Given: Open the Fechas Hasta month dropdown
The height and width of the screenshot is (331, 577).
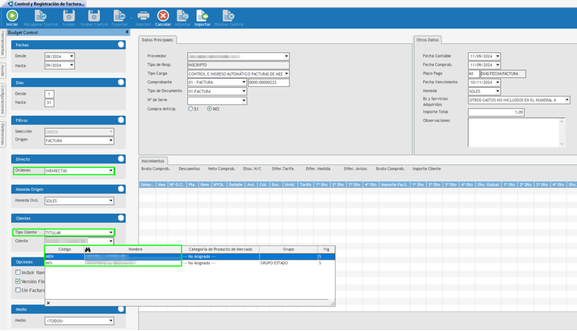Looking at the screenshot, I should pyautogui.click(x=72, y=65).
